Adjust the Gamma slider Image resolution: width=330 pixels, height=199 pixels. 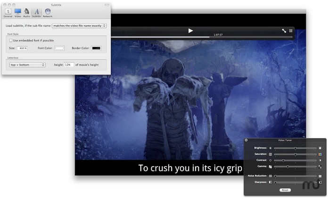click(295, 166)
